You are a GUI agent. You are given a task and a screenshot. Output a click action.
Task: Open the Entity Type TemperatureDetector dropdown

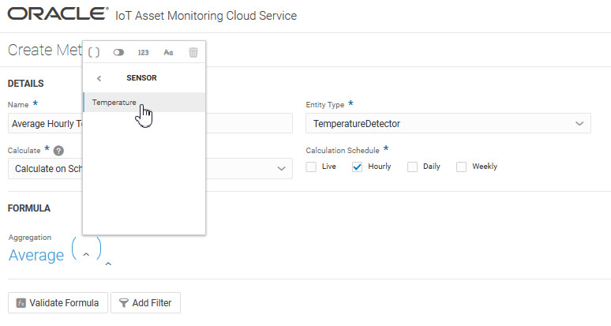tap(448, 123)
